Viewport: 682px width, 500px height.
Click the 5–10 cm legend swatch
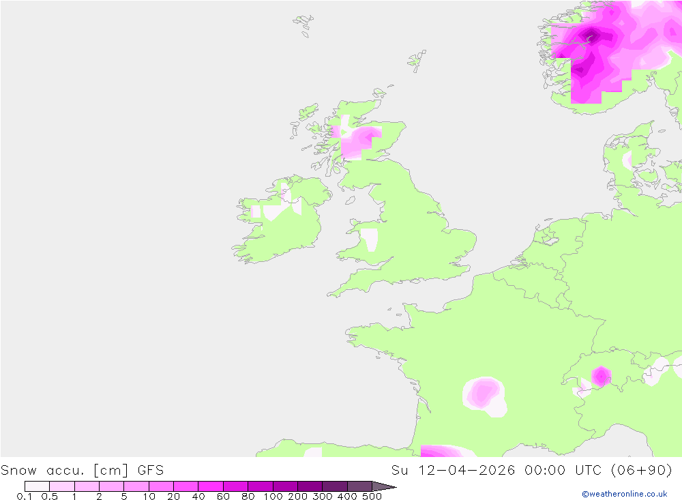[x=136, y=486]
